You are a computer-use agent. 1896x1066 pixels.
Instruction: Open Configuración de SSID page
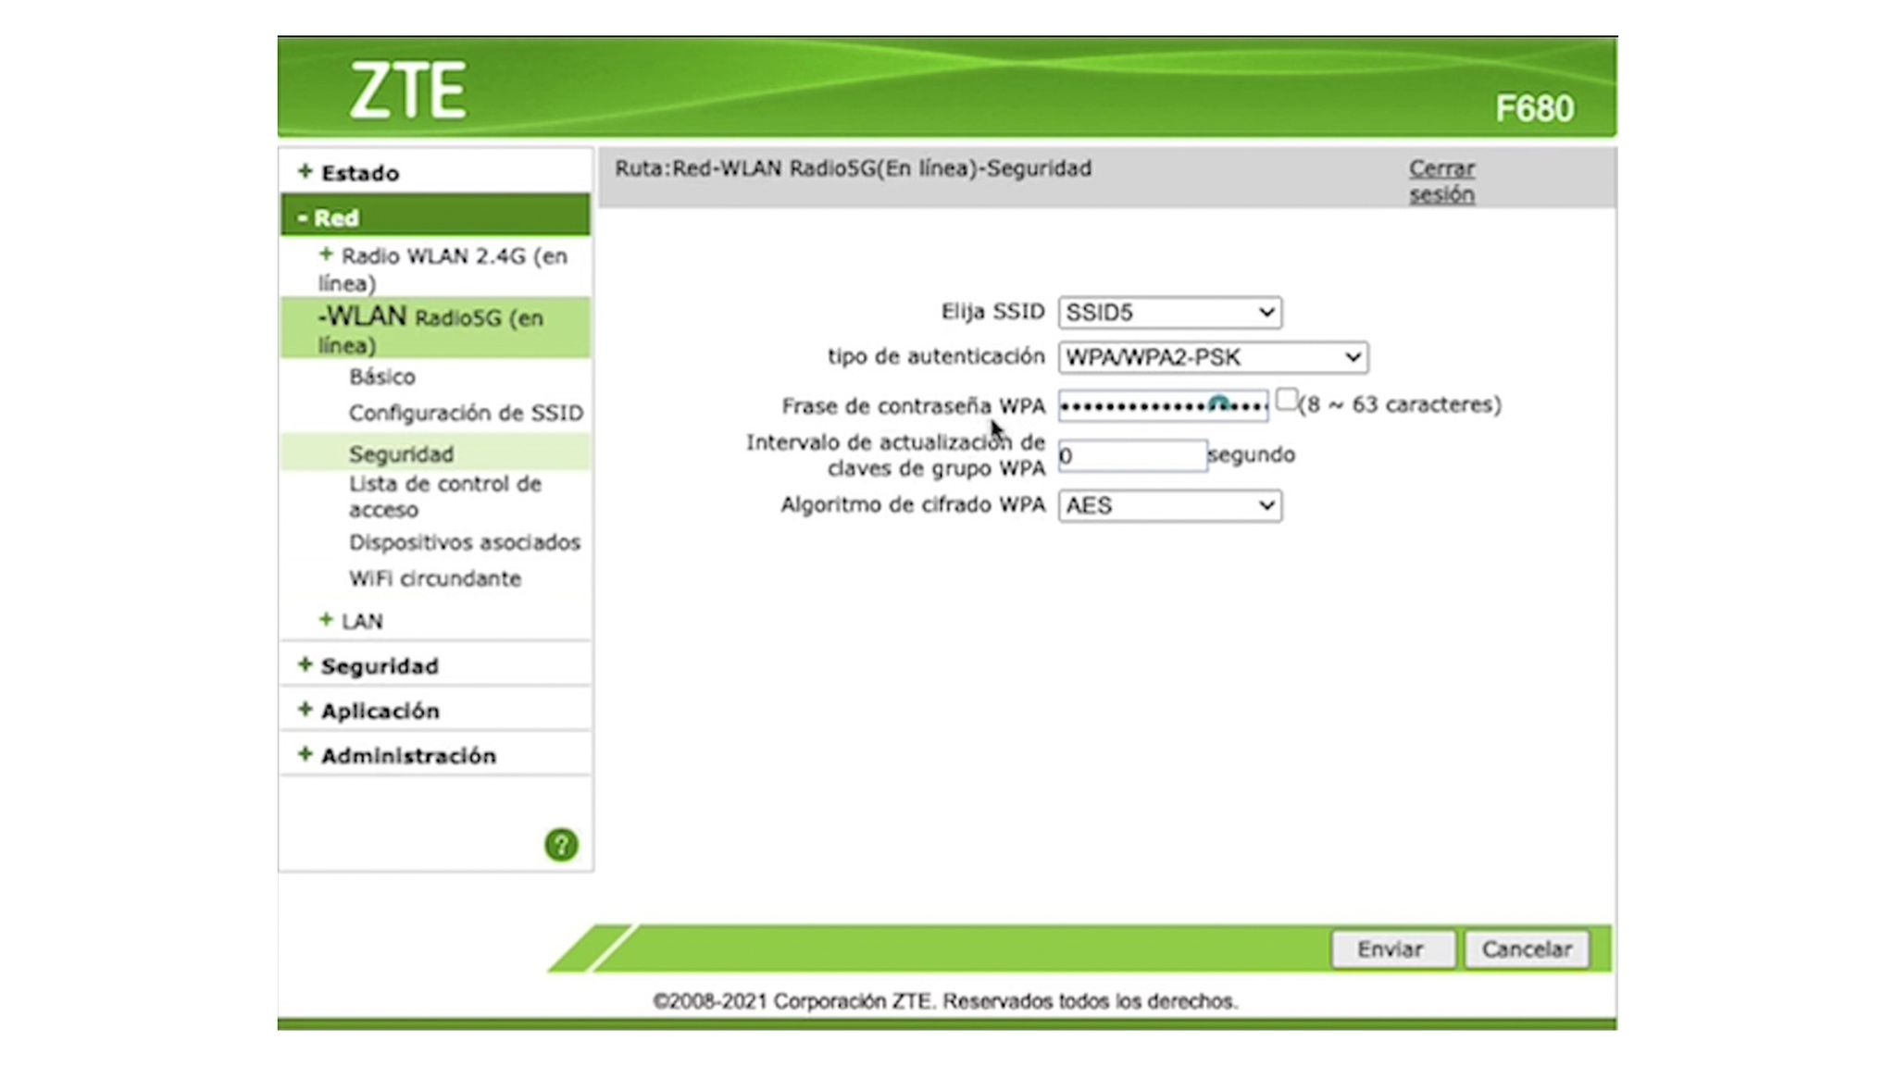[466, 413]
